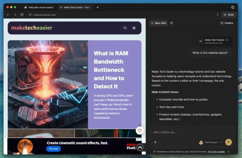Image resolution: width=242 pixels, height=158 pixels.
Task: Open chat in external window icon
Action: 172,23
